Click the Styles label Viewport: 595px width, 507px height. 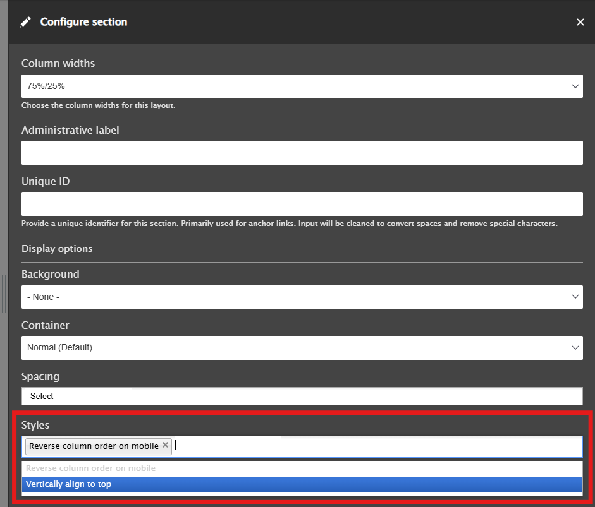[x=35, y=425]
